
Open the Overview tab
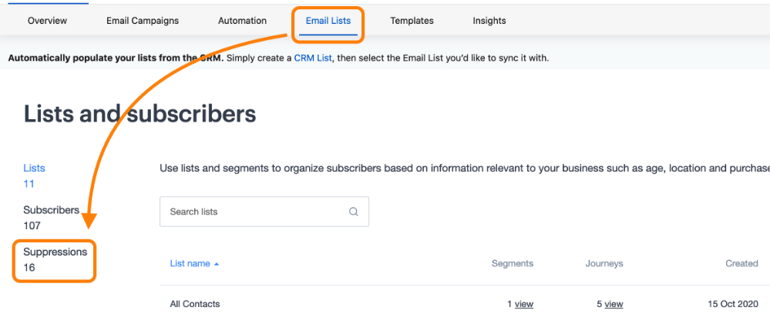point(47,21)
